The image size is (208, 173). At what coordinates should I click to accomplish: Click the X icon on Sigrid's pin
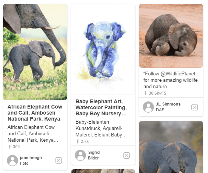pyautogui.click(x=126, y=155)
